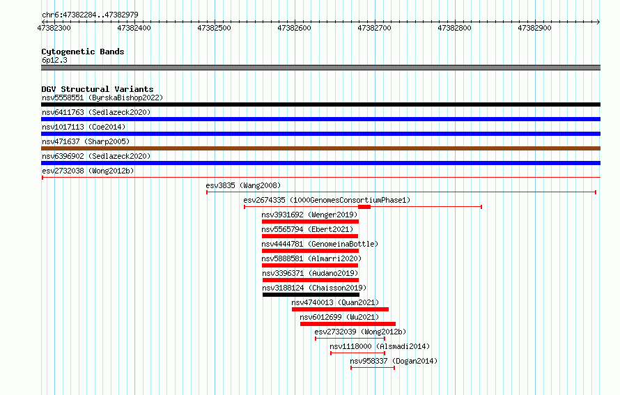This screenshot has height=395, width=620.
Task: Click the red nsv1118000 Alsmadi2014 span line
Action: coord(357,353)
